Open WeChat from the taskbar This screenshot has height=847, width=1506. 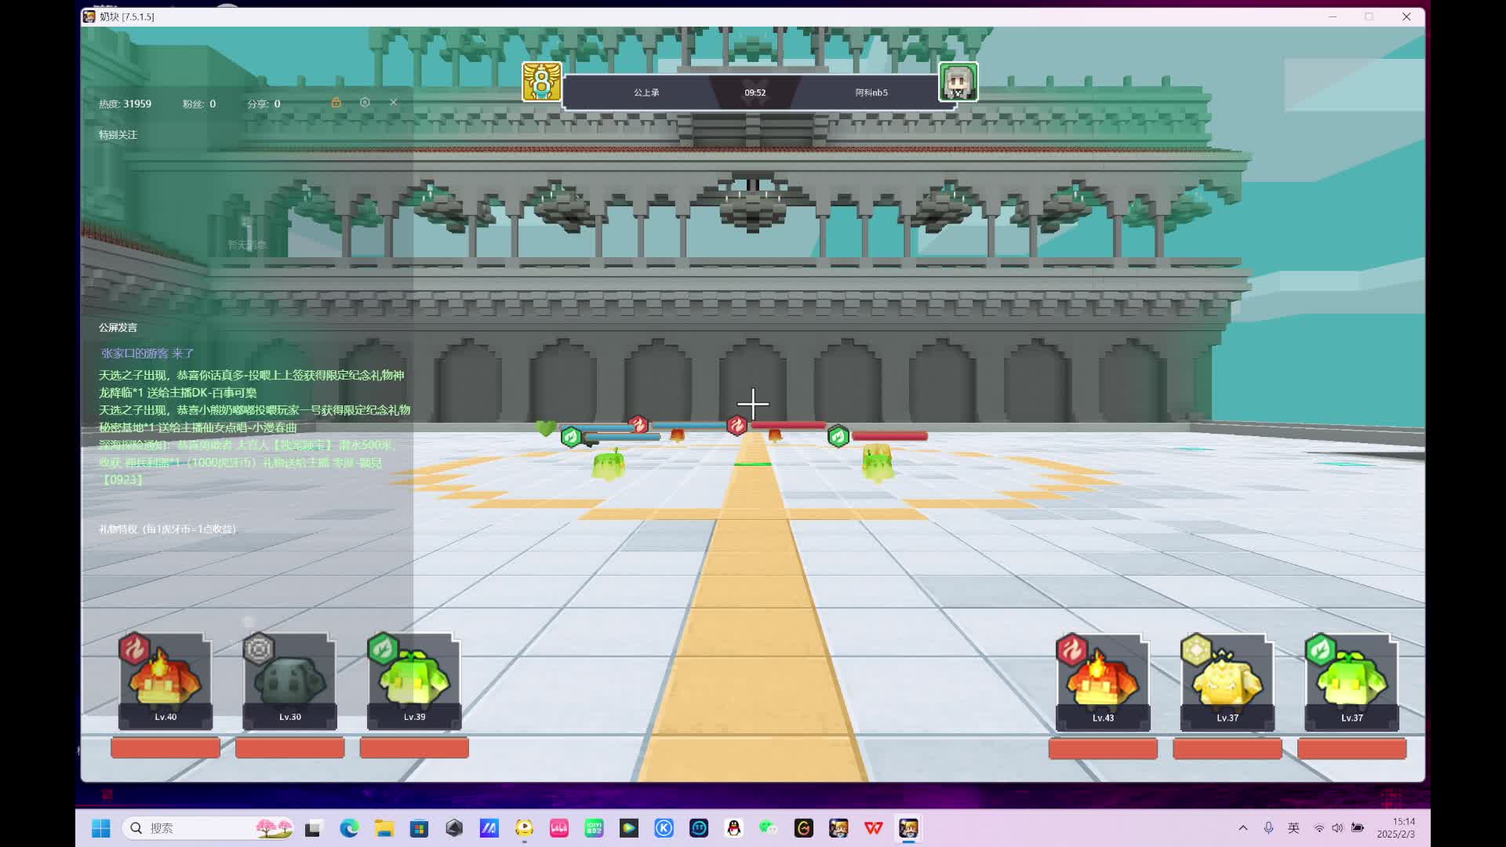[768, 828]
